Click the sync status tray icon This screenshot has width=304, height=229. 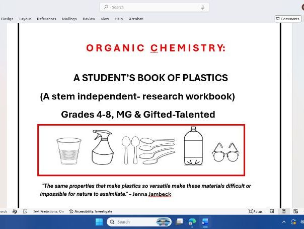[x=293, y=222]
